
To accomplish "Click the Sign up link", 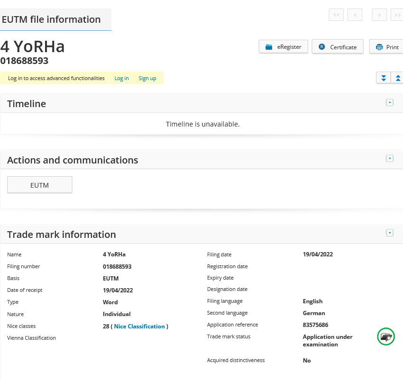I will pyautogui.click(x=147, y=78).
